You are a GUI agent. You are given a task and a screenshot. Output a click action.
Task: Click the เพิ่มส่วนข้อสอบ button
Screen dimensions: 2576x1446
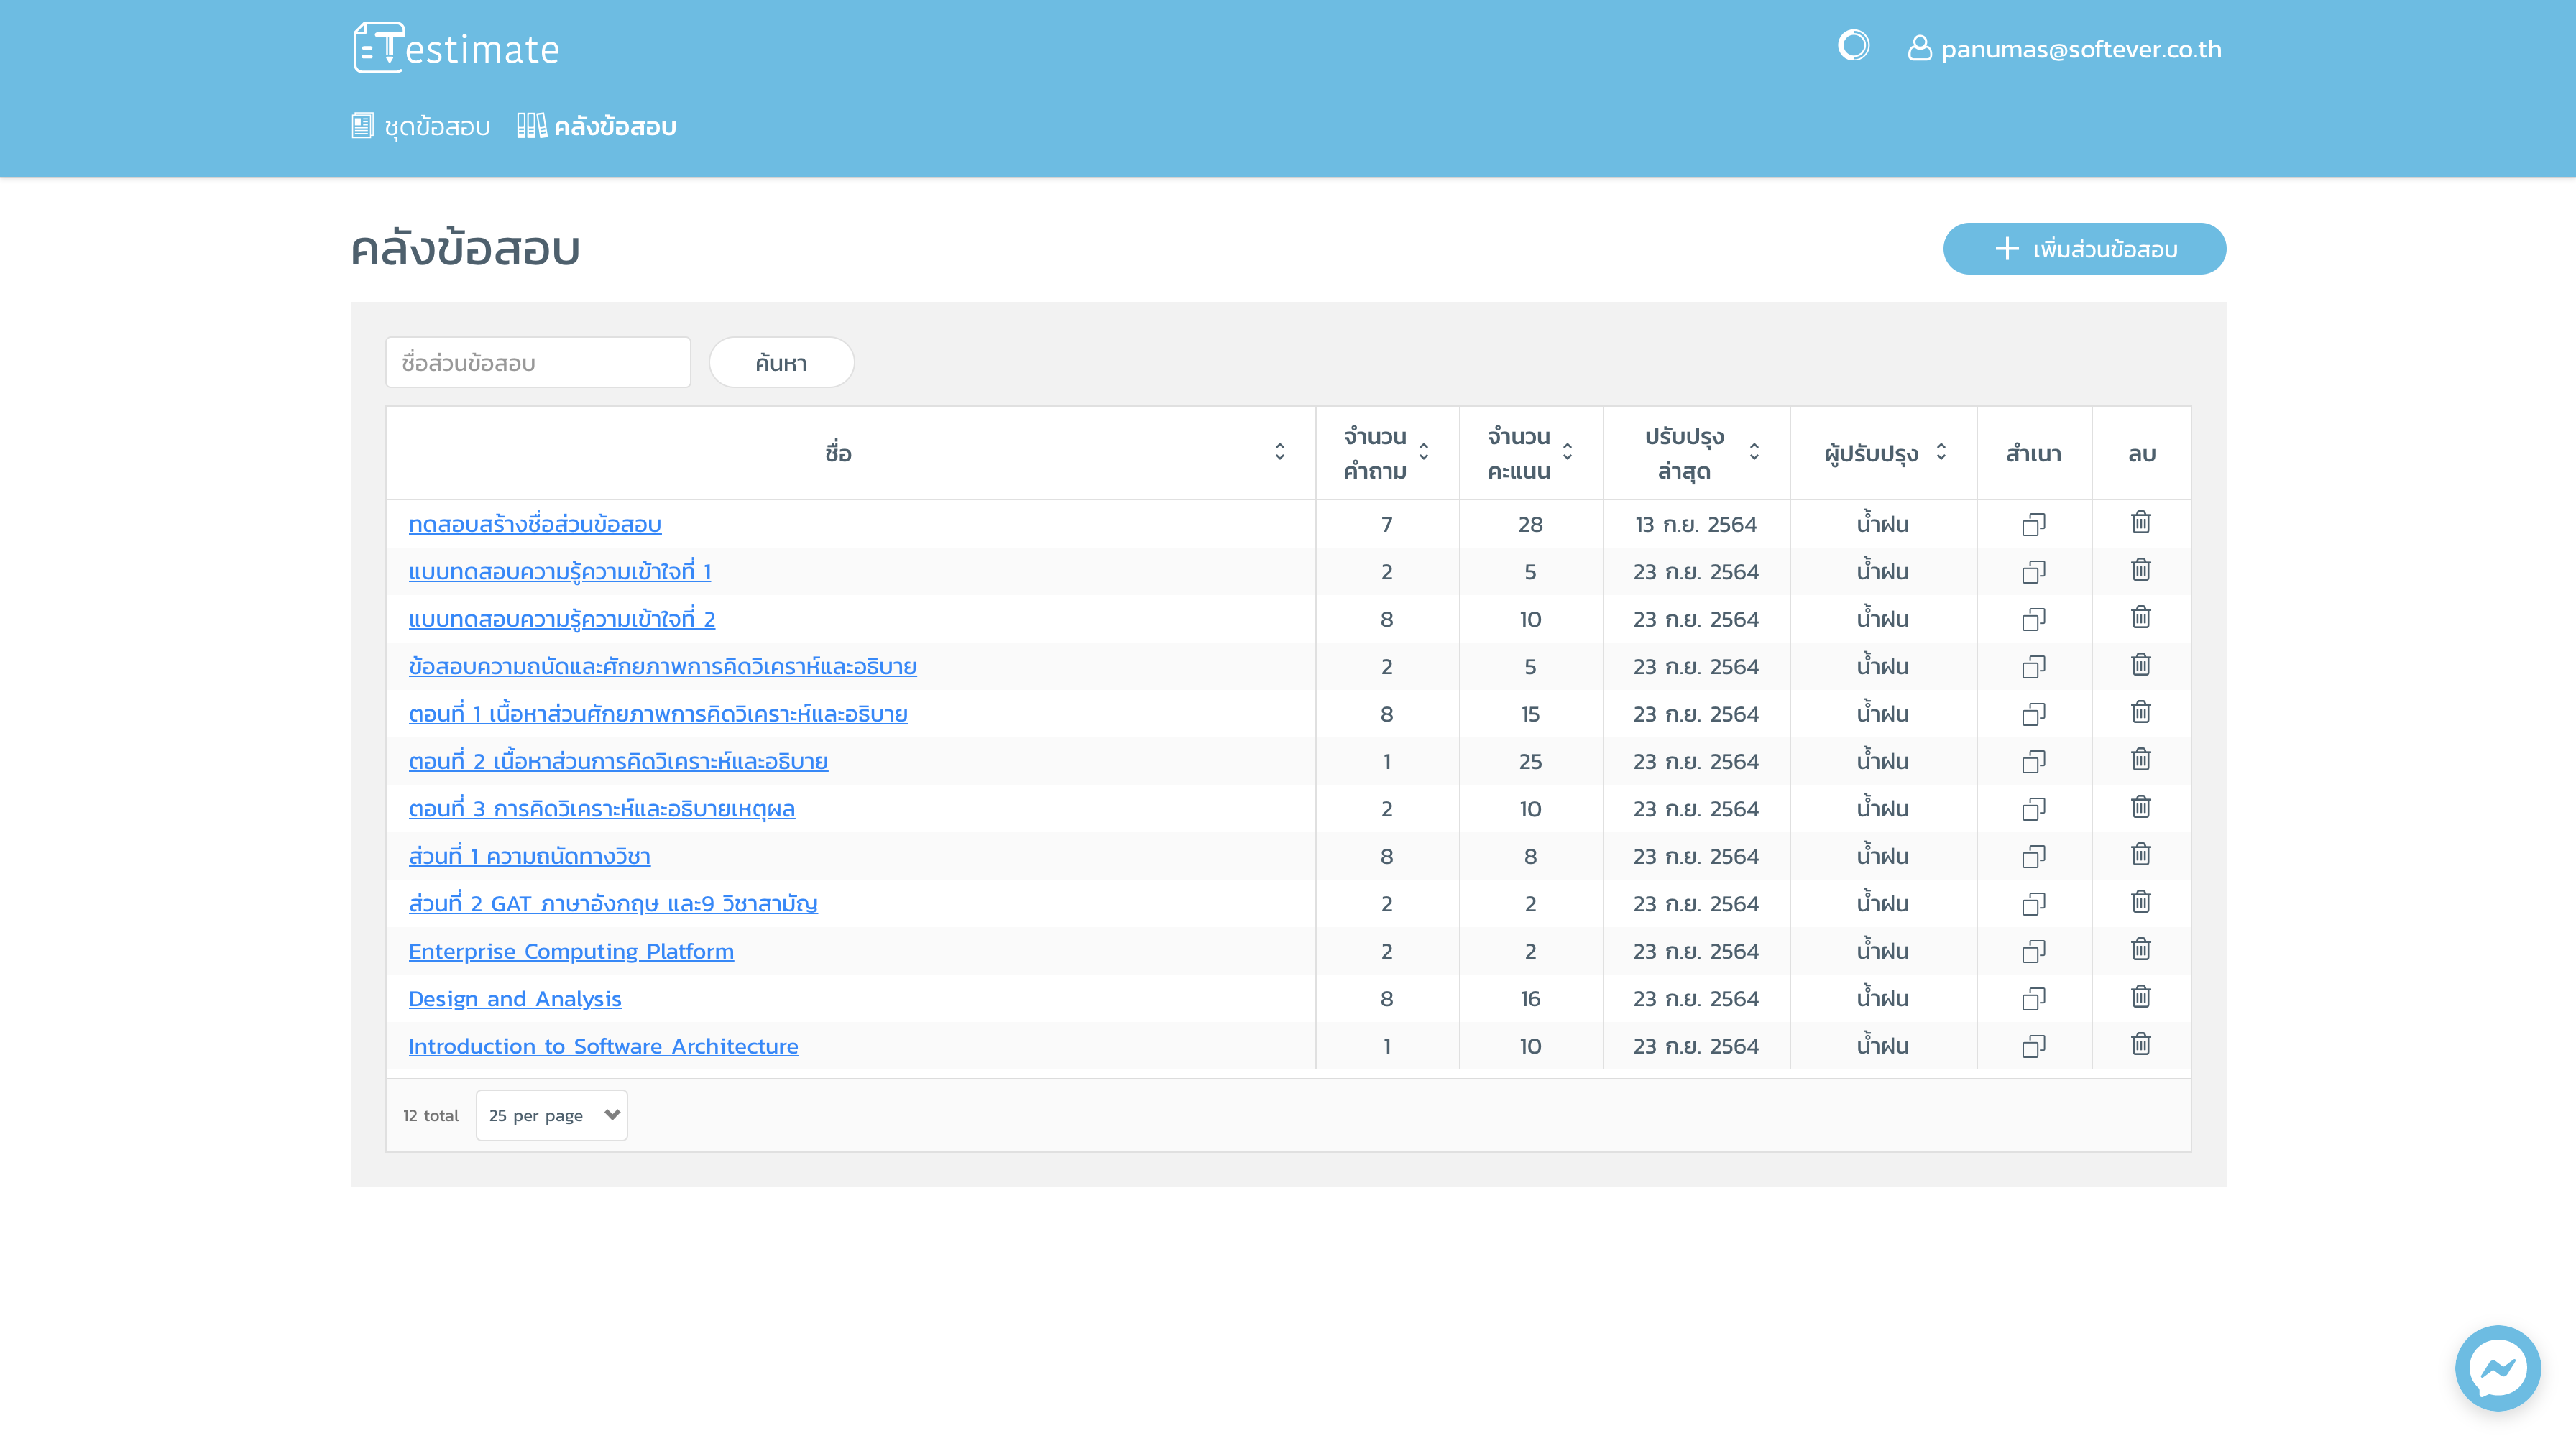(x=2084, y=249)
